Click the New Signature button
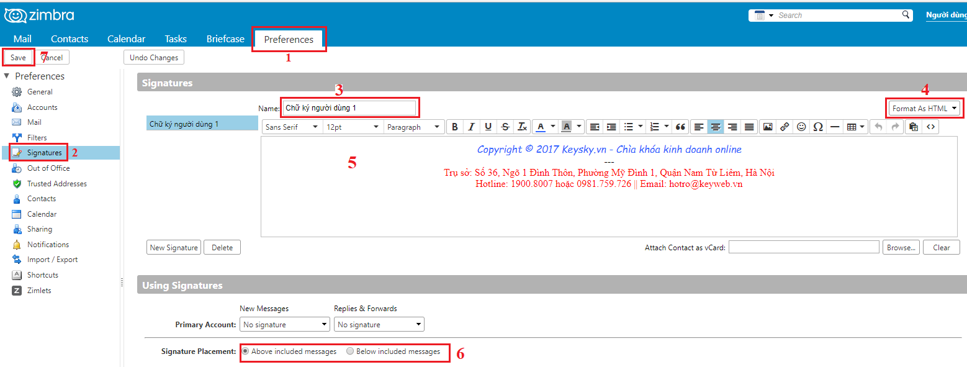The height and width of the screenshot is (367, 967). (x=174, y=247)
